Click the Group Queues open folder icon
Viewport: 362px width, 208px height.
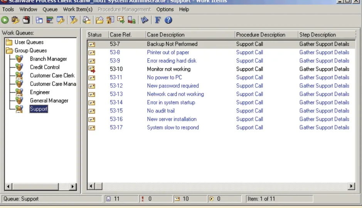click(x=9, y=50)
